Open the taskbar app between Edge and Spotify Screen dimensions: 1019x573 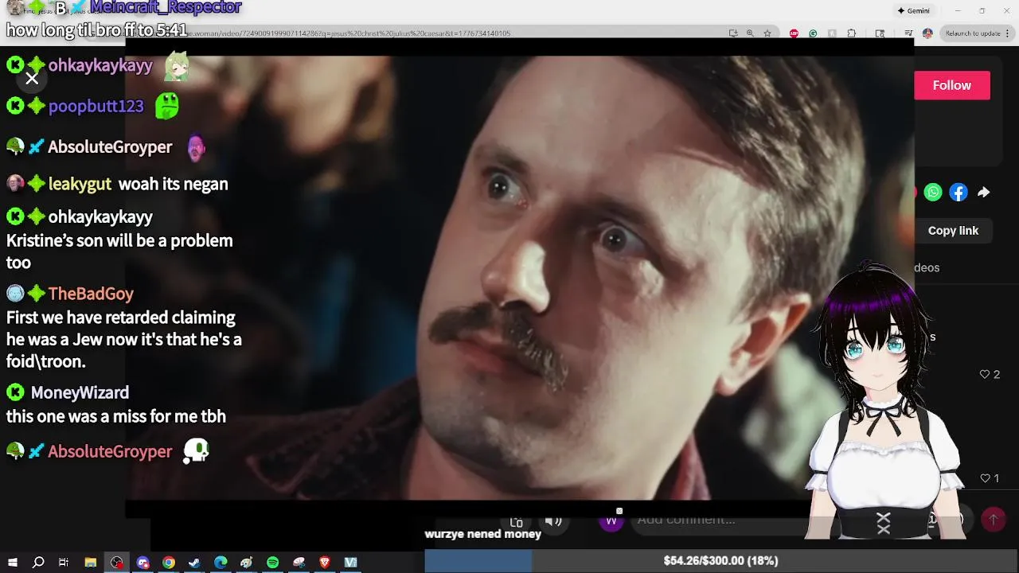(247, 563)
